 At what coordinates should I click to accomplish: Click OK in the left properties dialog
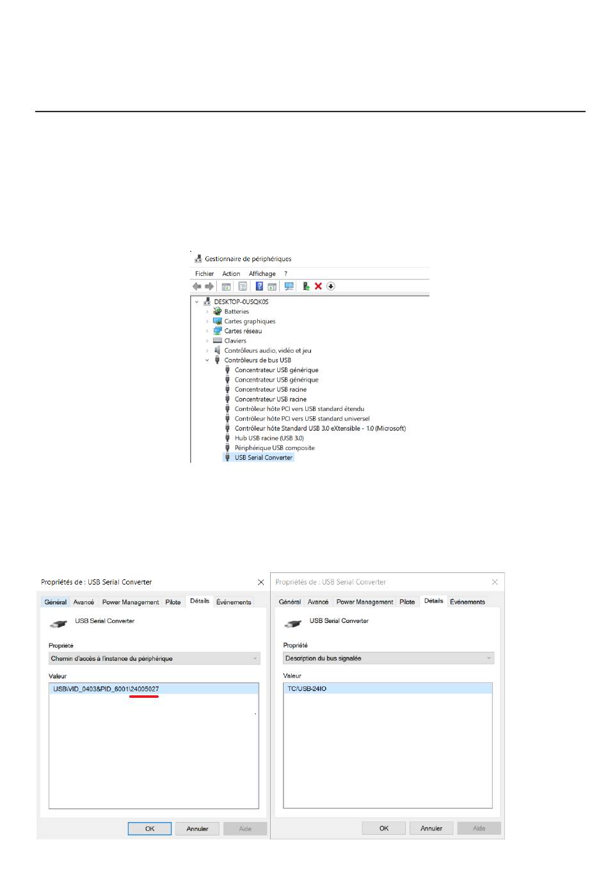click(150, 828)
